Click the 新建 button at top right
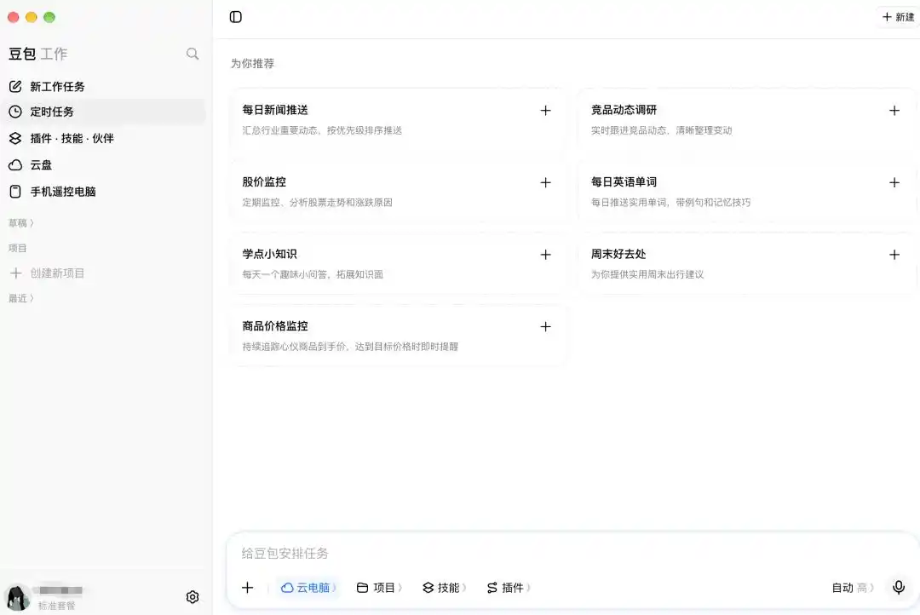Screen dimensions: 920x615 899,17
